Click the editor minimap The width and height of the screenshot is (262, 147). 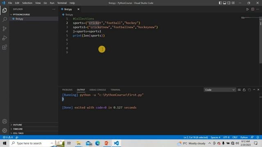[250, 18]
